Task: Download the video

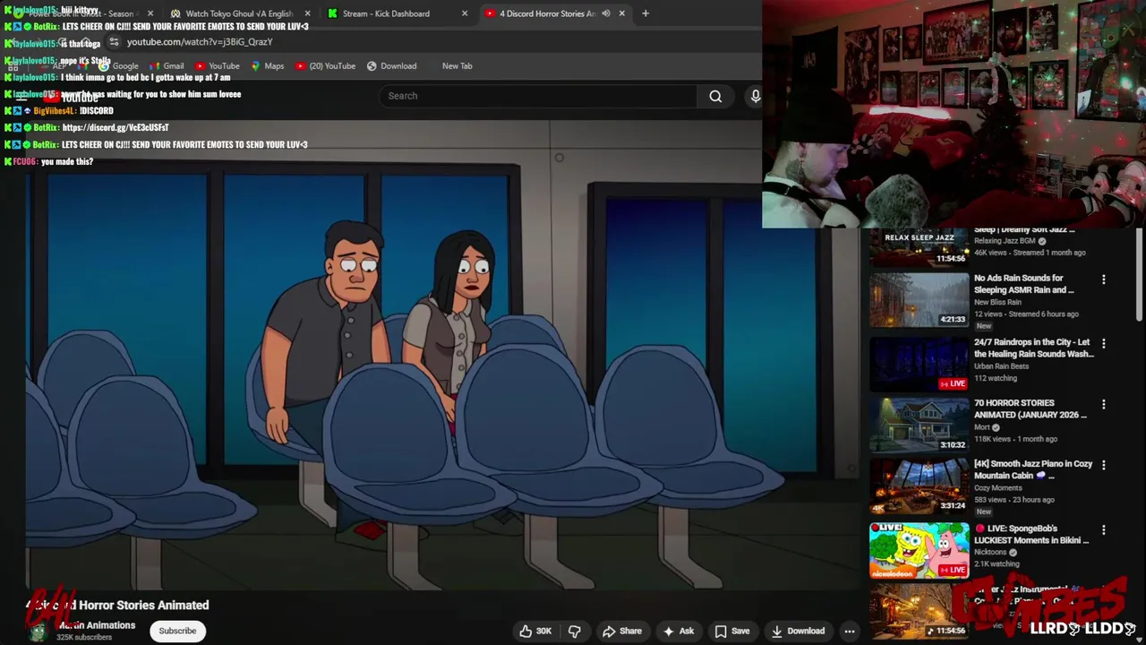Action: (x=798, y=631)
